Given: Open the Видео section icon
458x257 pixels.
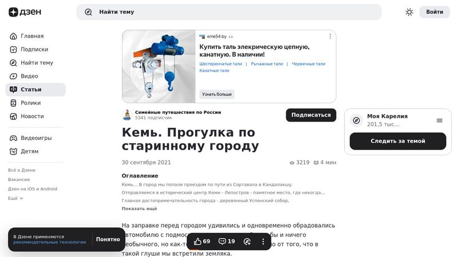Looking at the screenshot, I should click(13, 76).
